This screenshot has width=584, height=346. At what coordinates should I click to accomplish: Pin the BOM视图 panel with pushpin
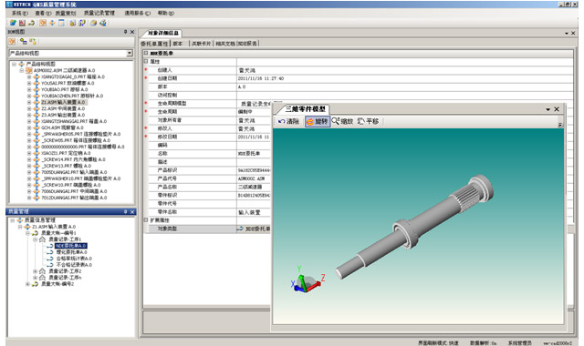126,32
